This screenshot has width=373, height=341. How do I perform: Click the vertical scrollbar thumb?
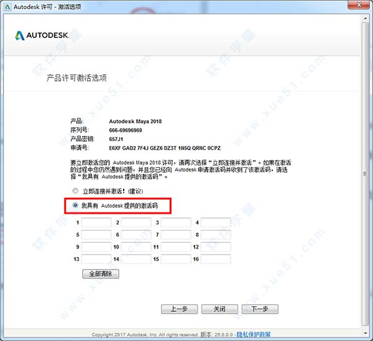click(x=366, y=174)
